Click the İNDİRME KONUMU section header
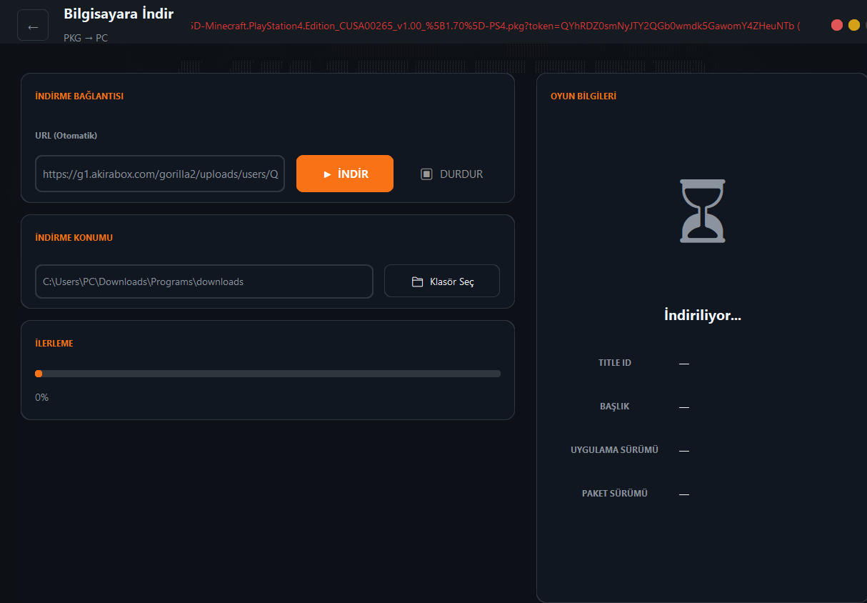 click(x=74, y=238)
